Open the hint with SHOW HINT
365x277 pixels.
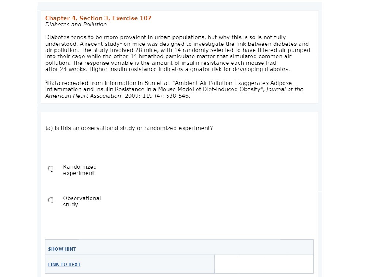[62, 249]
